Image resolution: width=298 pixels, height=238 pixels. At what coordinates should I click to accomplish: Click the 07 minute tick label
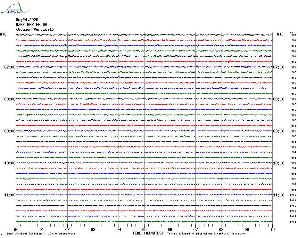pyautogui.click(x=195, y=229)
